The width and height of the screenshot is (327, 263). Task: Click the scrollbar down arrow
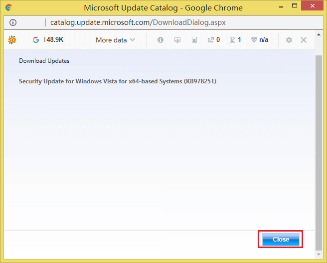(319, 255)
